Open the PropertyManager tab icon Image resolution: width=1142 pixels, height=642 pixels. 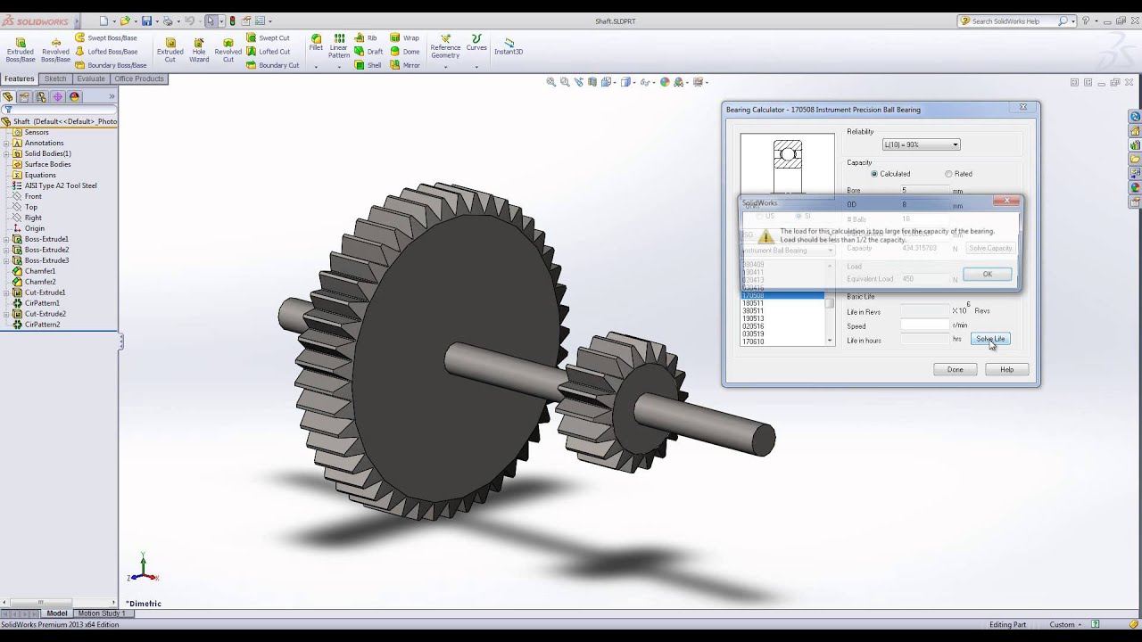click(24, 97)
